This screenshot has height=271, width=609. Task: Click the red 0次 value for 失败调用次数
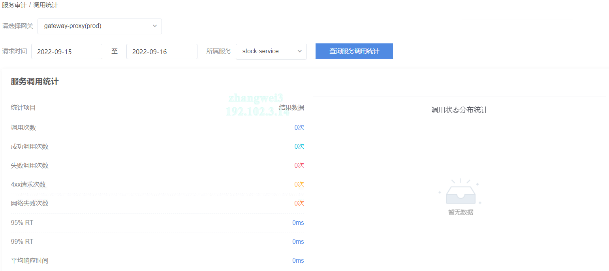[x=299, y=165]
